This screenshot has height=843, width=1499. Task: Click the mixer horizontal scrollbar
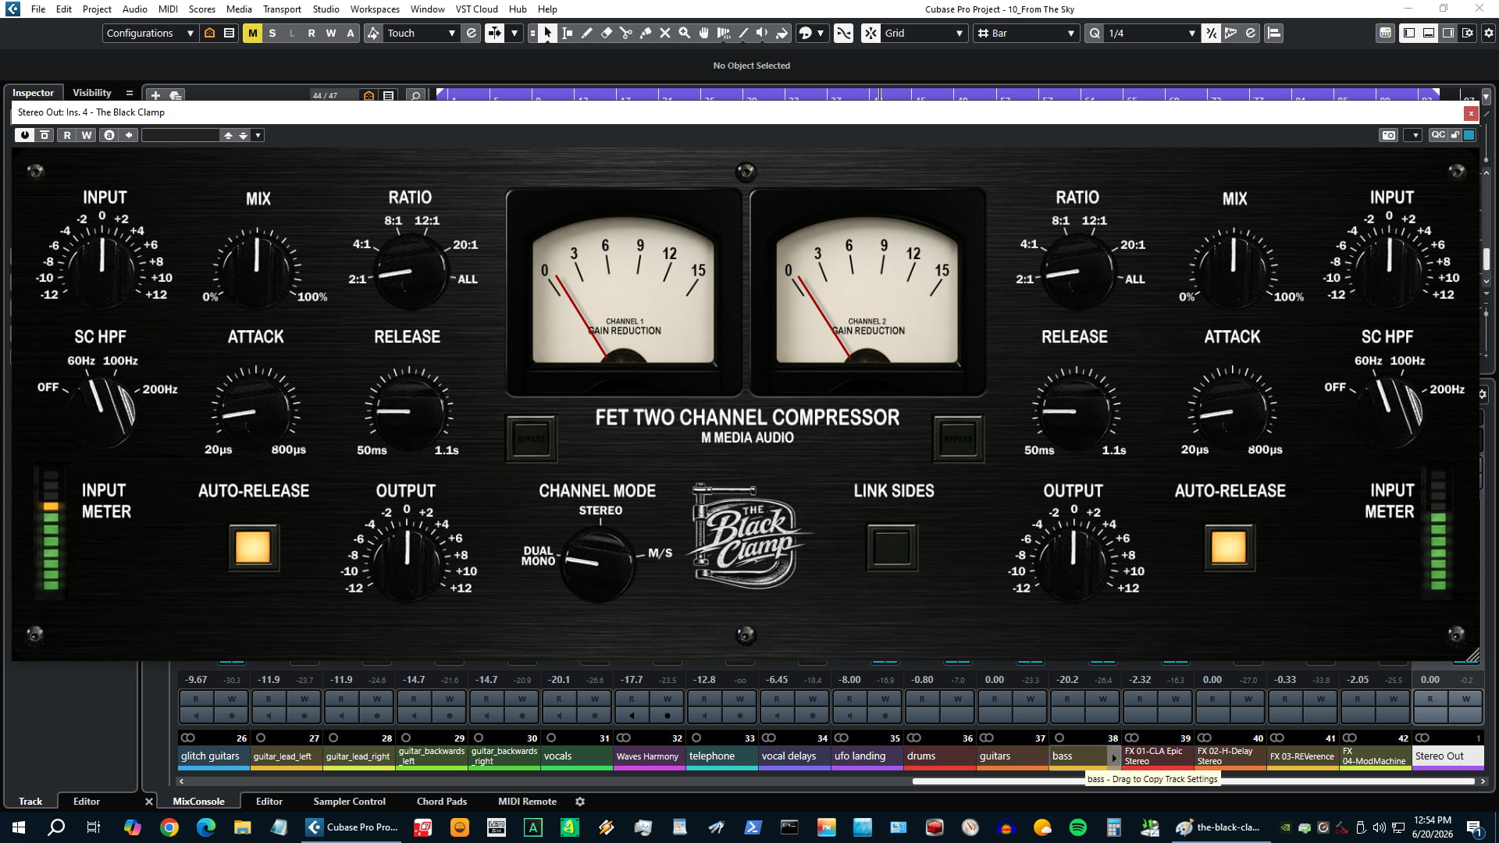(1193, 781)
